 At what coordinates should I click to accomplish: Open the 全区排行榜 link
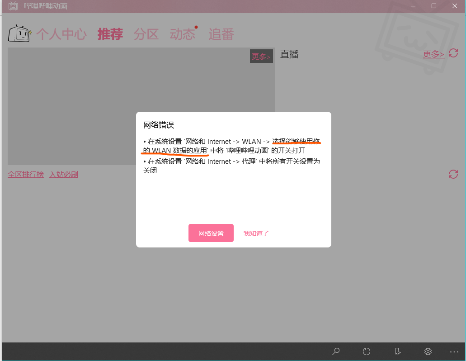26,174
